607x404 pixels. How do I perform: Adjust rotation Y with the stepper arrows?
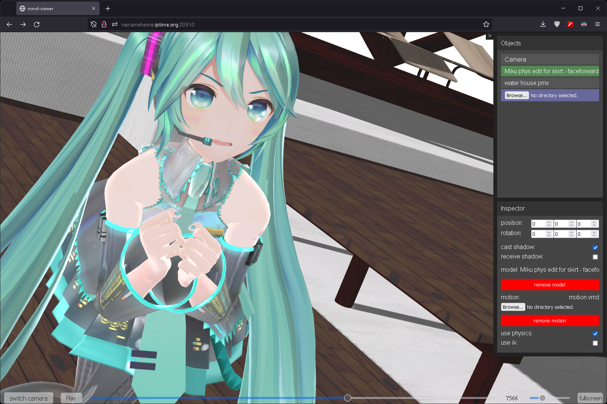click(572, 234)
